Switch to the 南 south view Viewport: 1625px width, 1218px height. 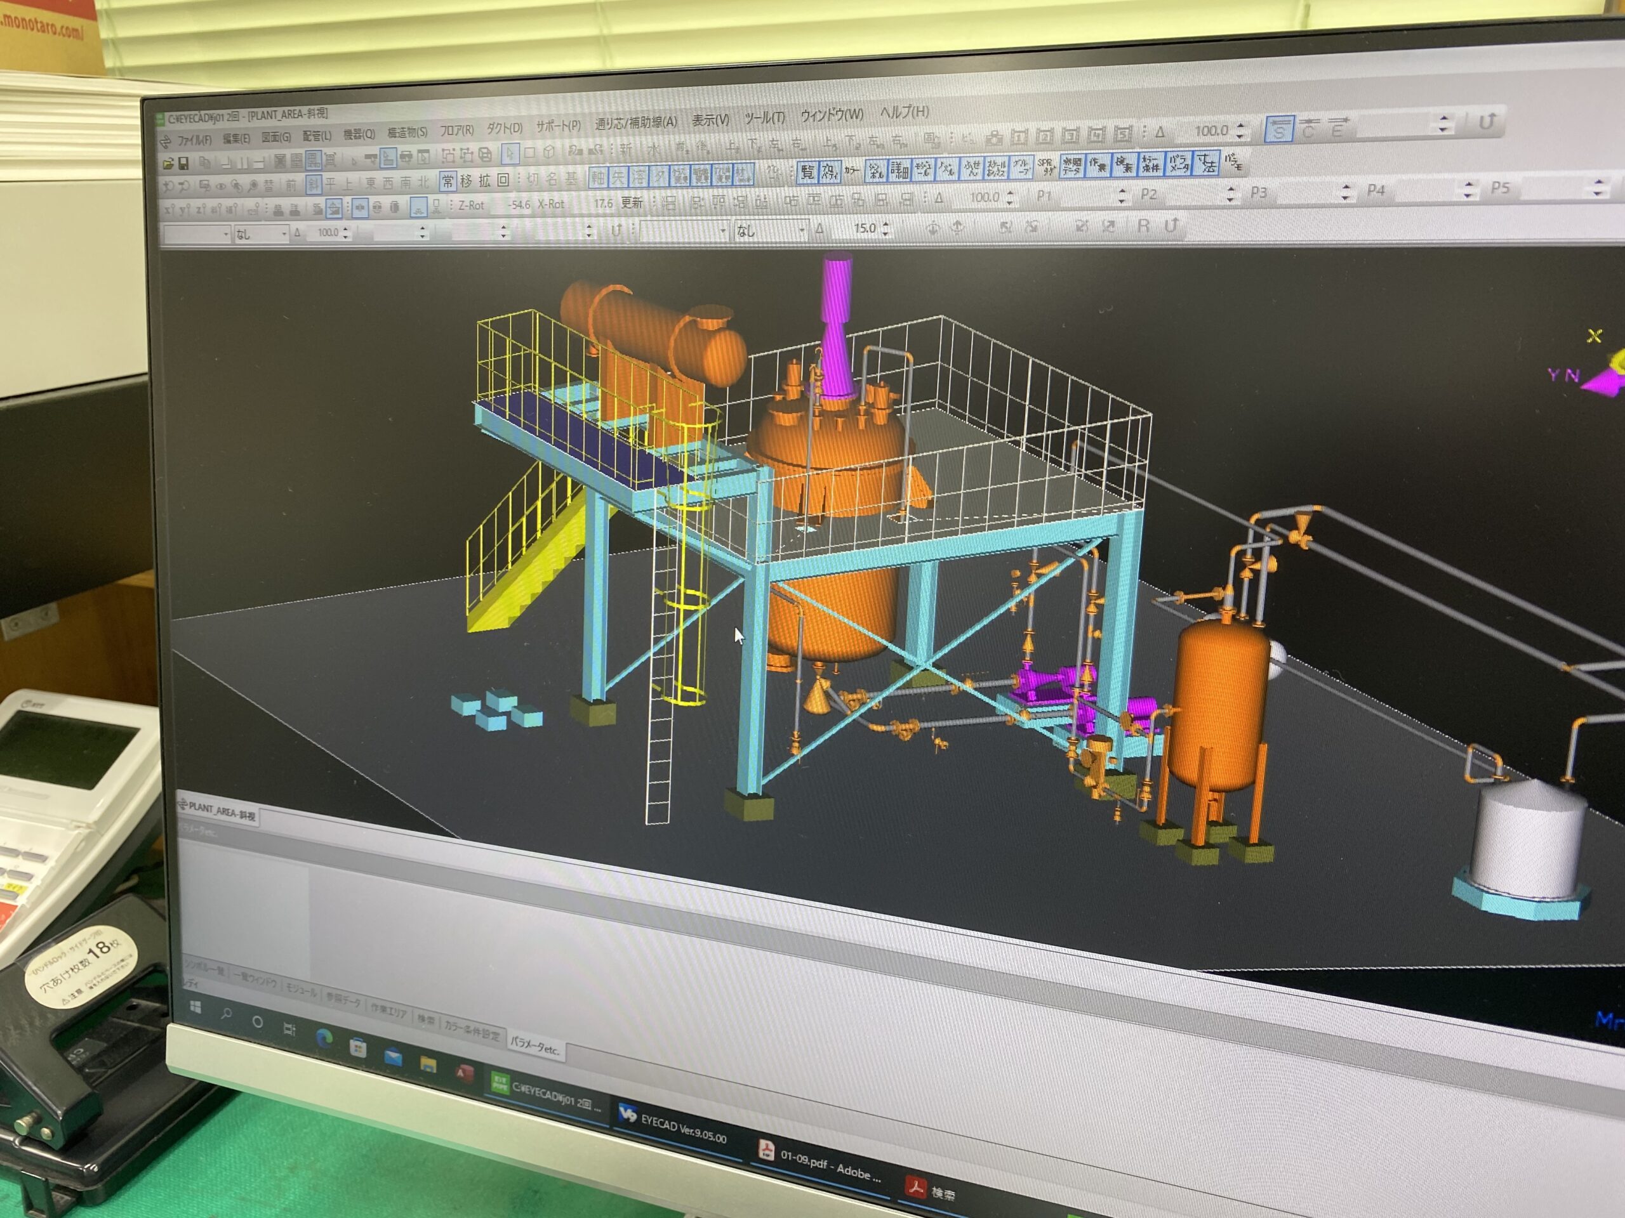405,182
